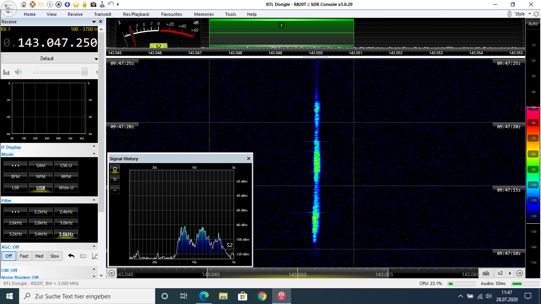The height and width of the screenshot is (304, 541).
Task: Select USB mode
Action: point(41,188)
